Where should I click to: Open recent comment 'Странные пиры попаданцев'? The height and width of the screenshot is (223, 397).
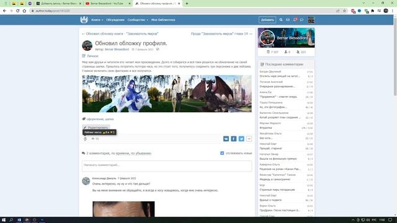point(277,190)
